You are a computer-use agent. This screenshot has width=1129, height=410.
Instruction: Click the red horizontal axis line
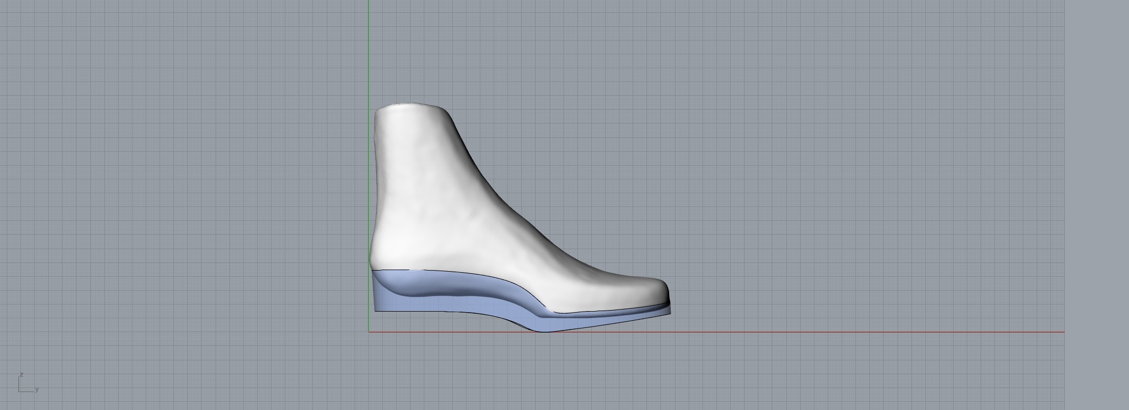[x=821, y=332]
